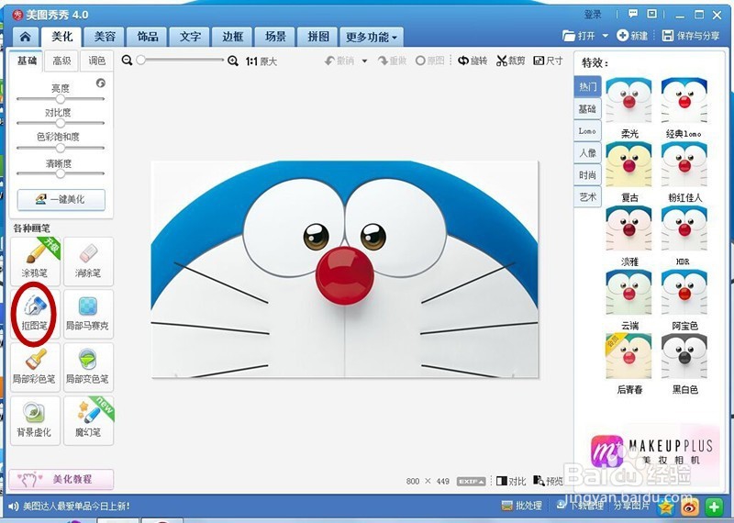Click 分享图片 share picture link

point(631,506)
